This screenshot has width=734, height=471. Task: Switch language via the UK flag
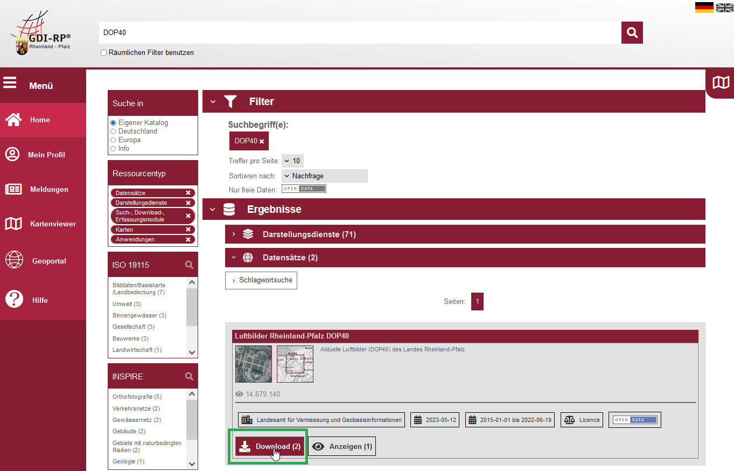724,7
